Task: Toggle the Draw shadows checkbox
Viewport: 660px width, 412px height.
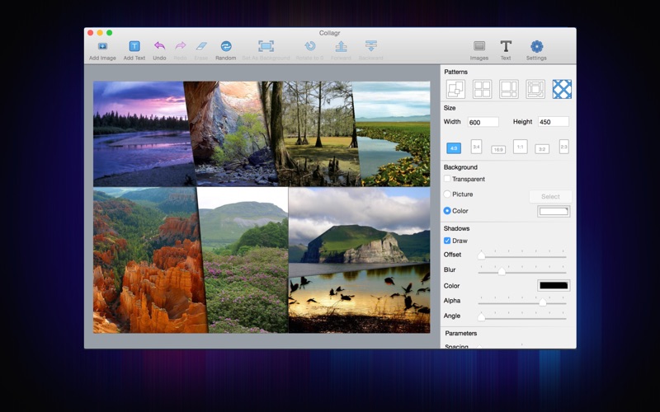Action: pyautogui.click(x=447, y=241)
